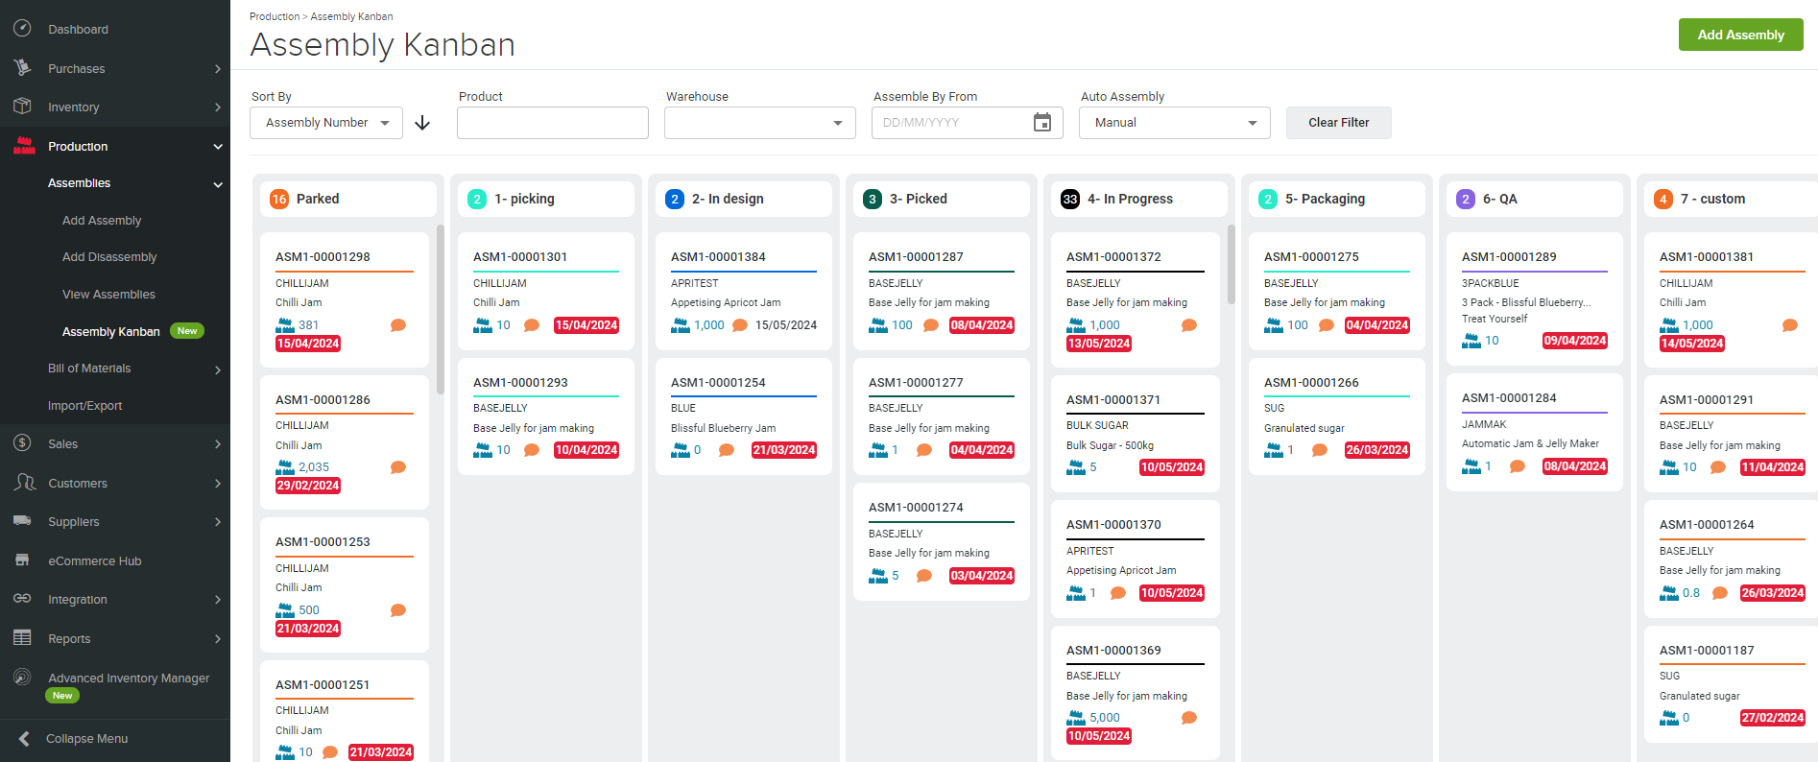Open assembly card ASM1-00001293
Image resolution: width=1818 pixels, height=762 pixels.
[x=545, y=415]
